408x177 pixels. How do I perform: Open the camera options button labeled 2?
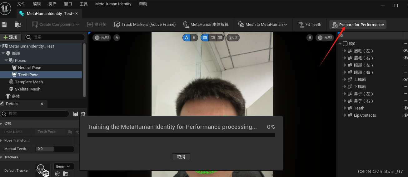[x=233, y=38]
